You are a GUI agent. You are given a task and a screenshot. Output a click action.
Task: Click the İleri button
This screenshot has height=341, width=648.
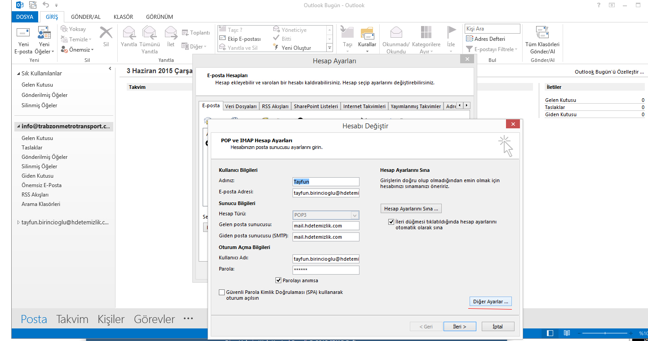tap(459, 327)
